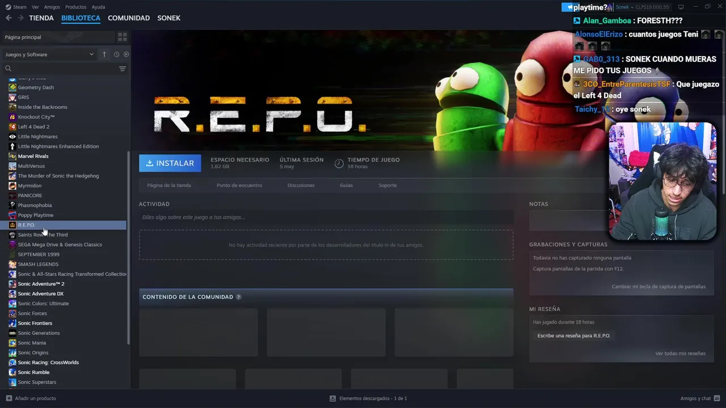Click the SEGA Mega Drive Classics icon

[12, 244]
